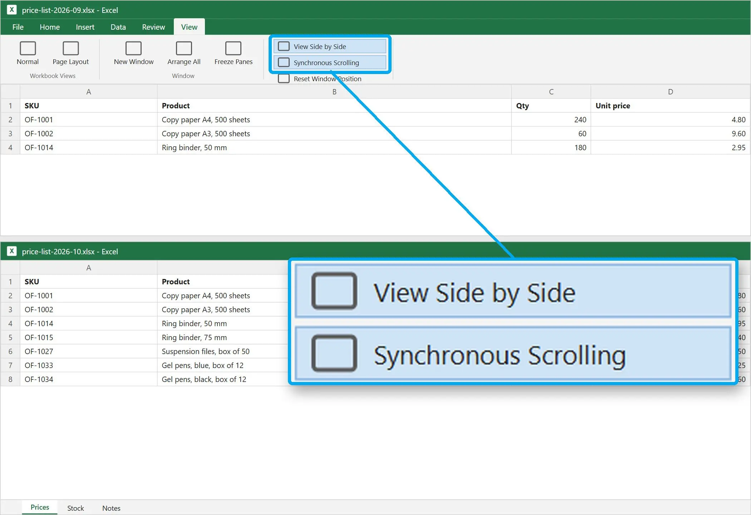Click 'Suspension files, box of 50' cell
Viewport: 751px width, 515px height.
222,352
